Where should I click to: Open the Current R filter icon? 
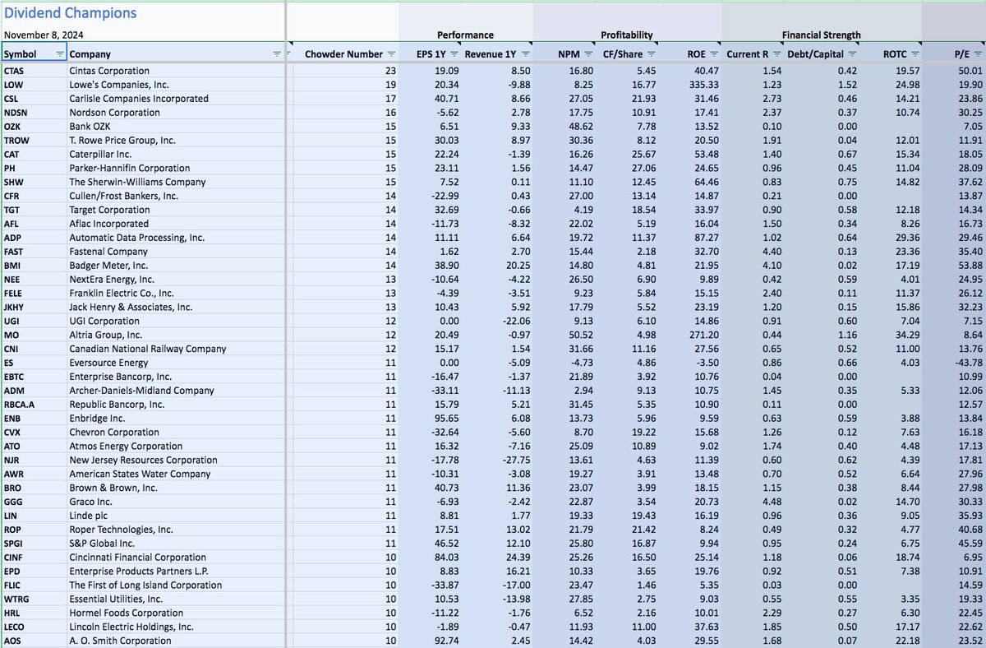776,54
